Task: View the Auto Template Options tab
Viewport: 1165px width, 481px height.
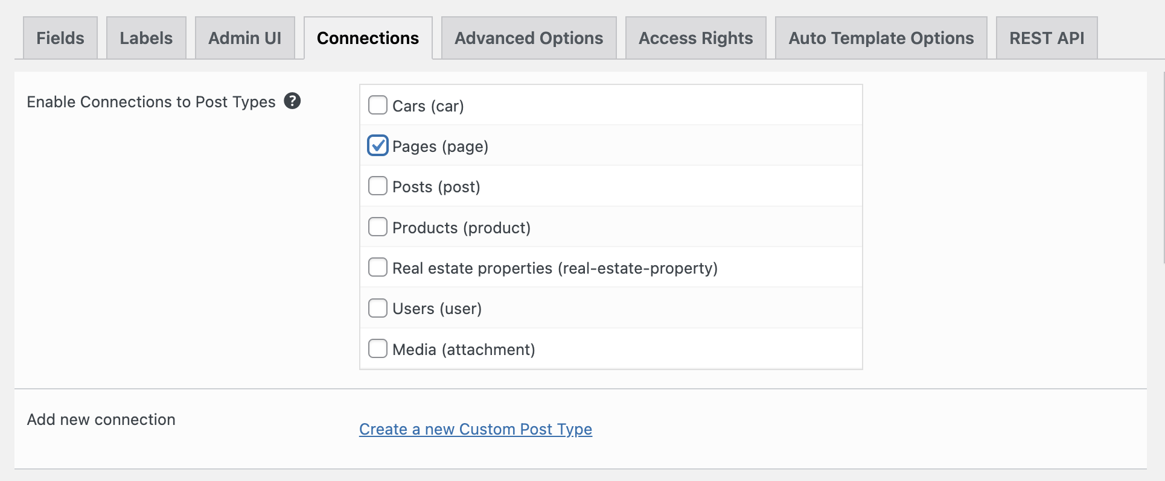Action: [x=881, y=38]
